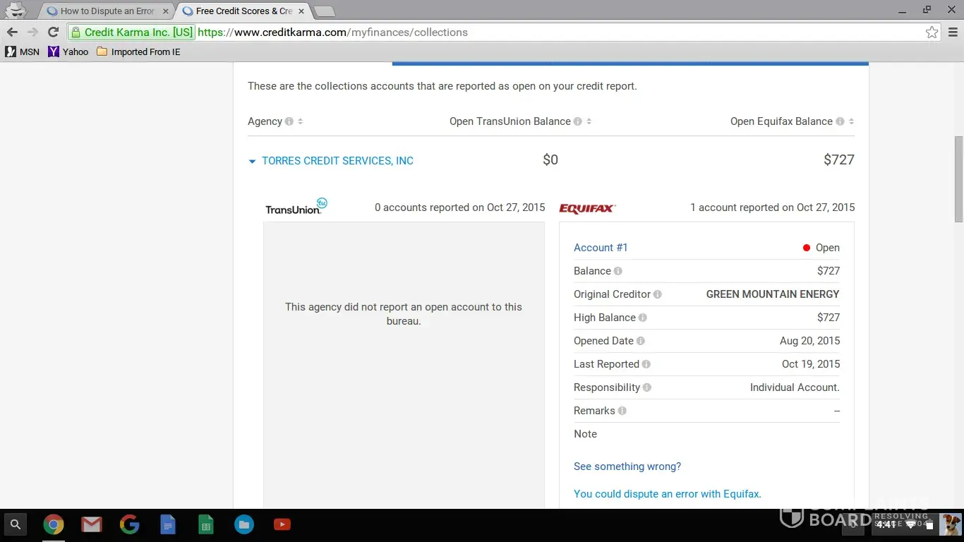Launch YouTube from the shelf
Image resolution: width=964 pixels, height=542 pixels.
tap(282, 524)
